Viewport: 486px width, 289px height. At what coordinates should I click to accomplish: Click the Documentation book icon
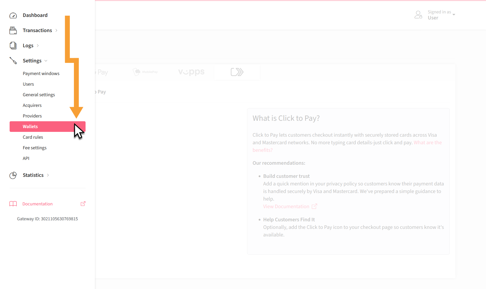click(x=13, y=204)
